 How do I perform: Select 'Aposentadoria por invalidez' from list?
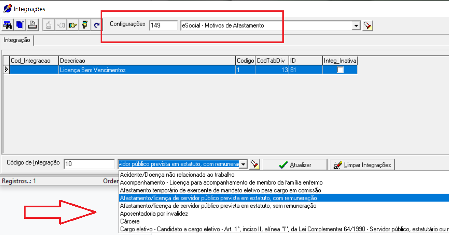[x=154, y=214]
